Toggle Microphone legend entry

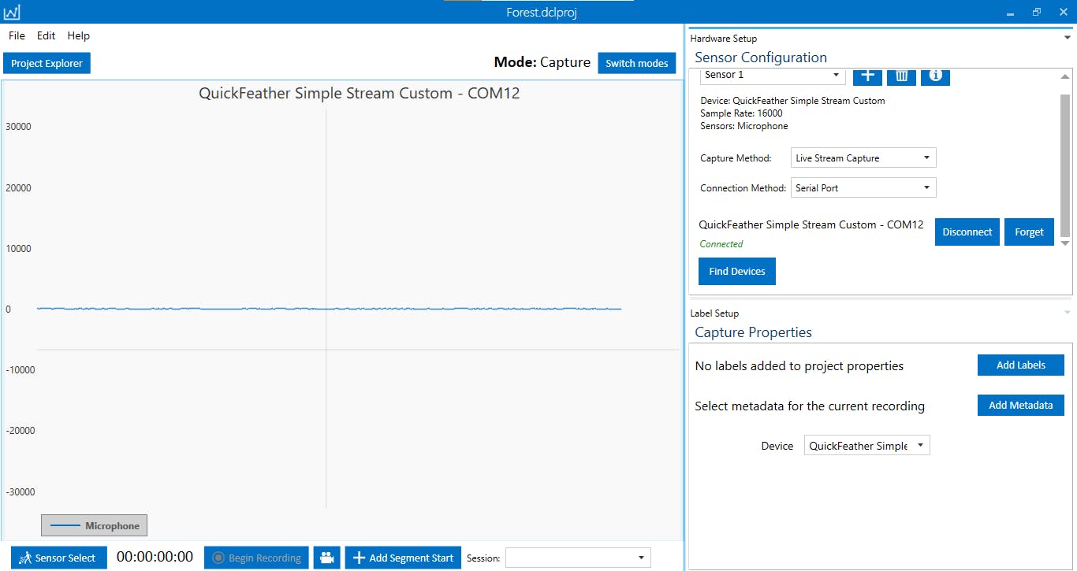pyautogui.click(x=95, y=525)
